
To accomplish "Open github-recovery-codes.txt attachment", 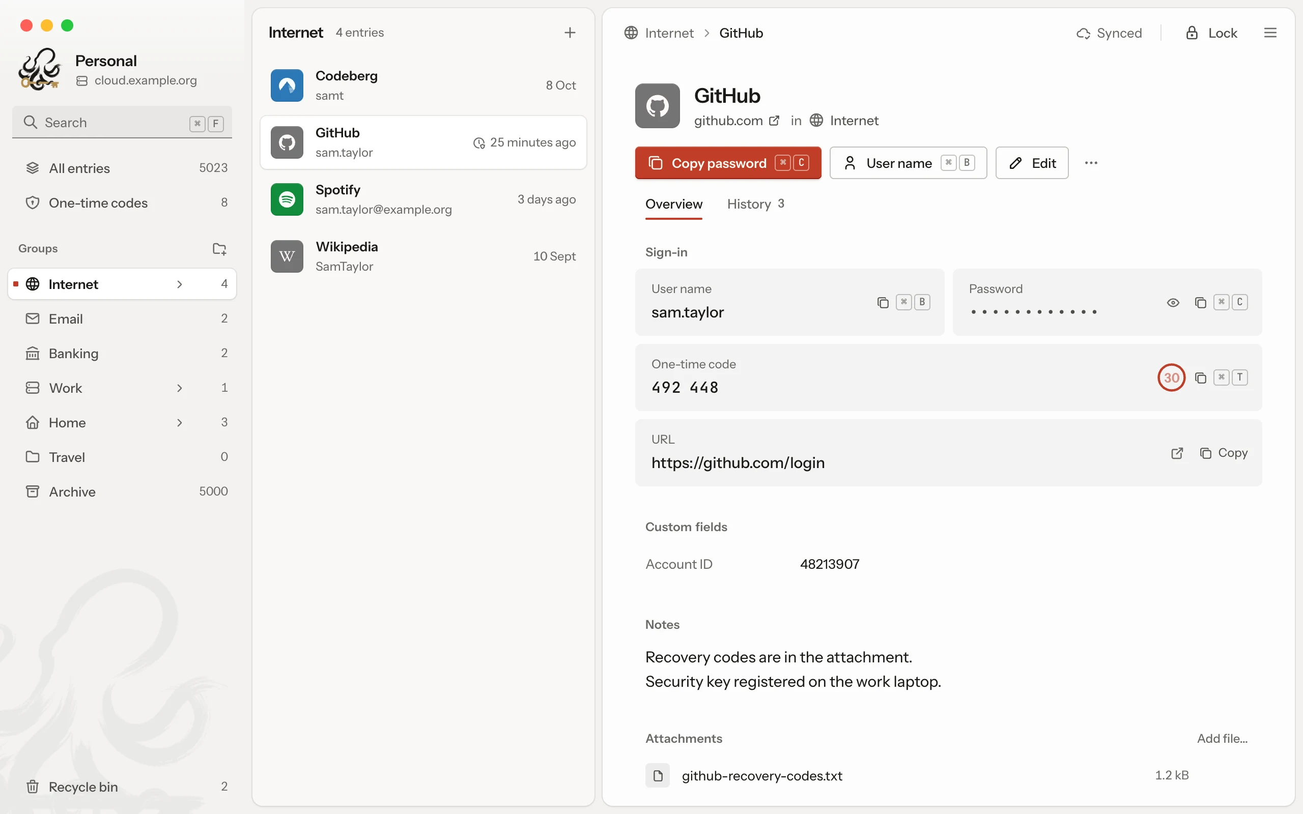I will point(762,776).
